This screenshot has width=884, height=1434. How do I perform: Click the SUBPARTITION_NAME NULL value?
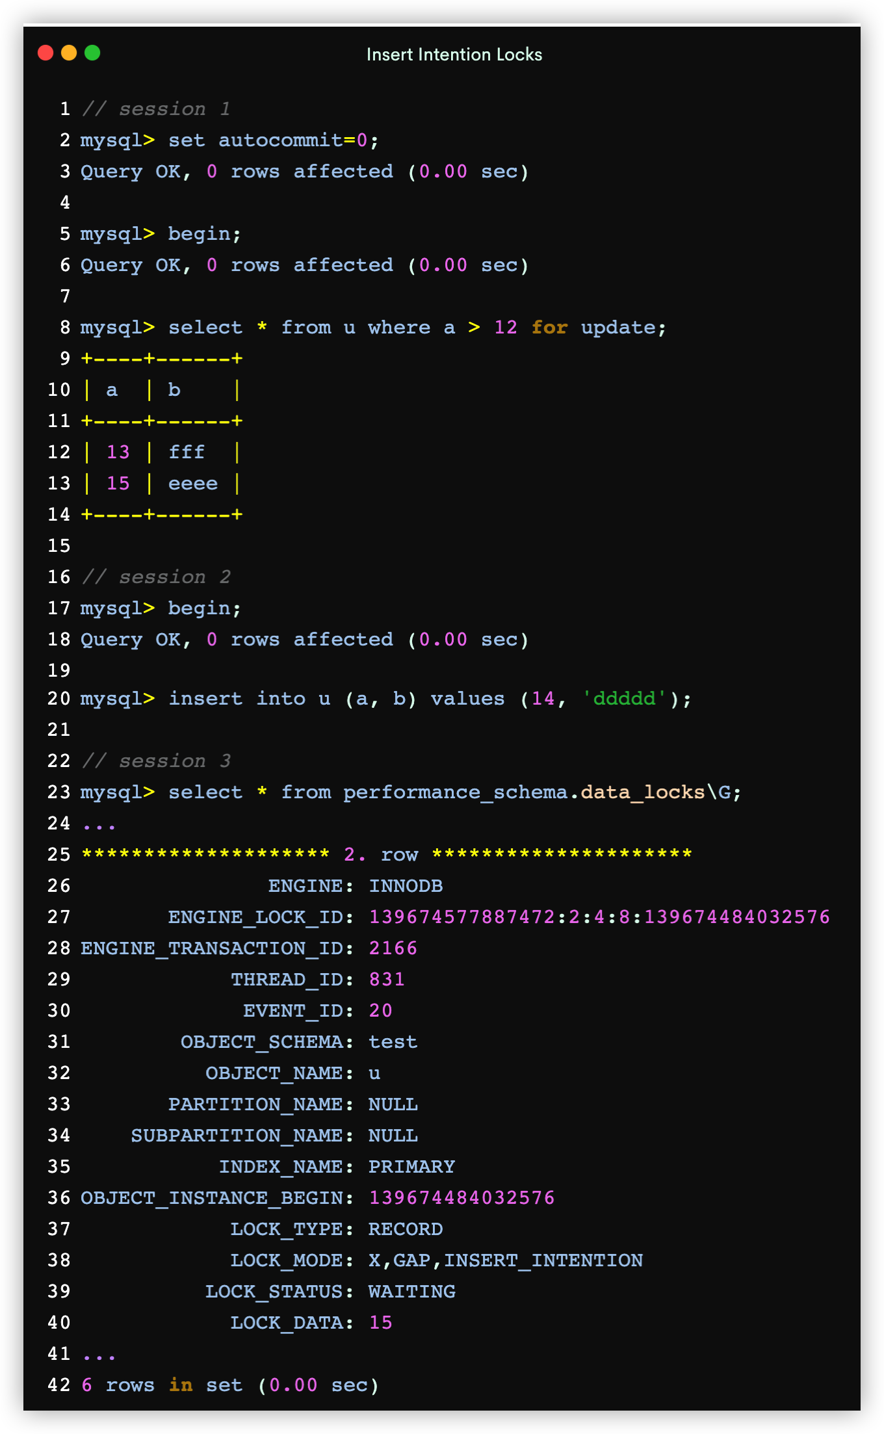coord(393,1135)
